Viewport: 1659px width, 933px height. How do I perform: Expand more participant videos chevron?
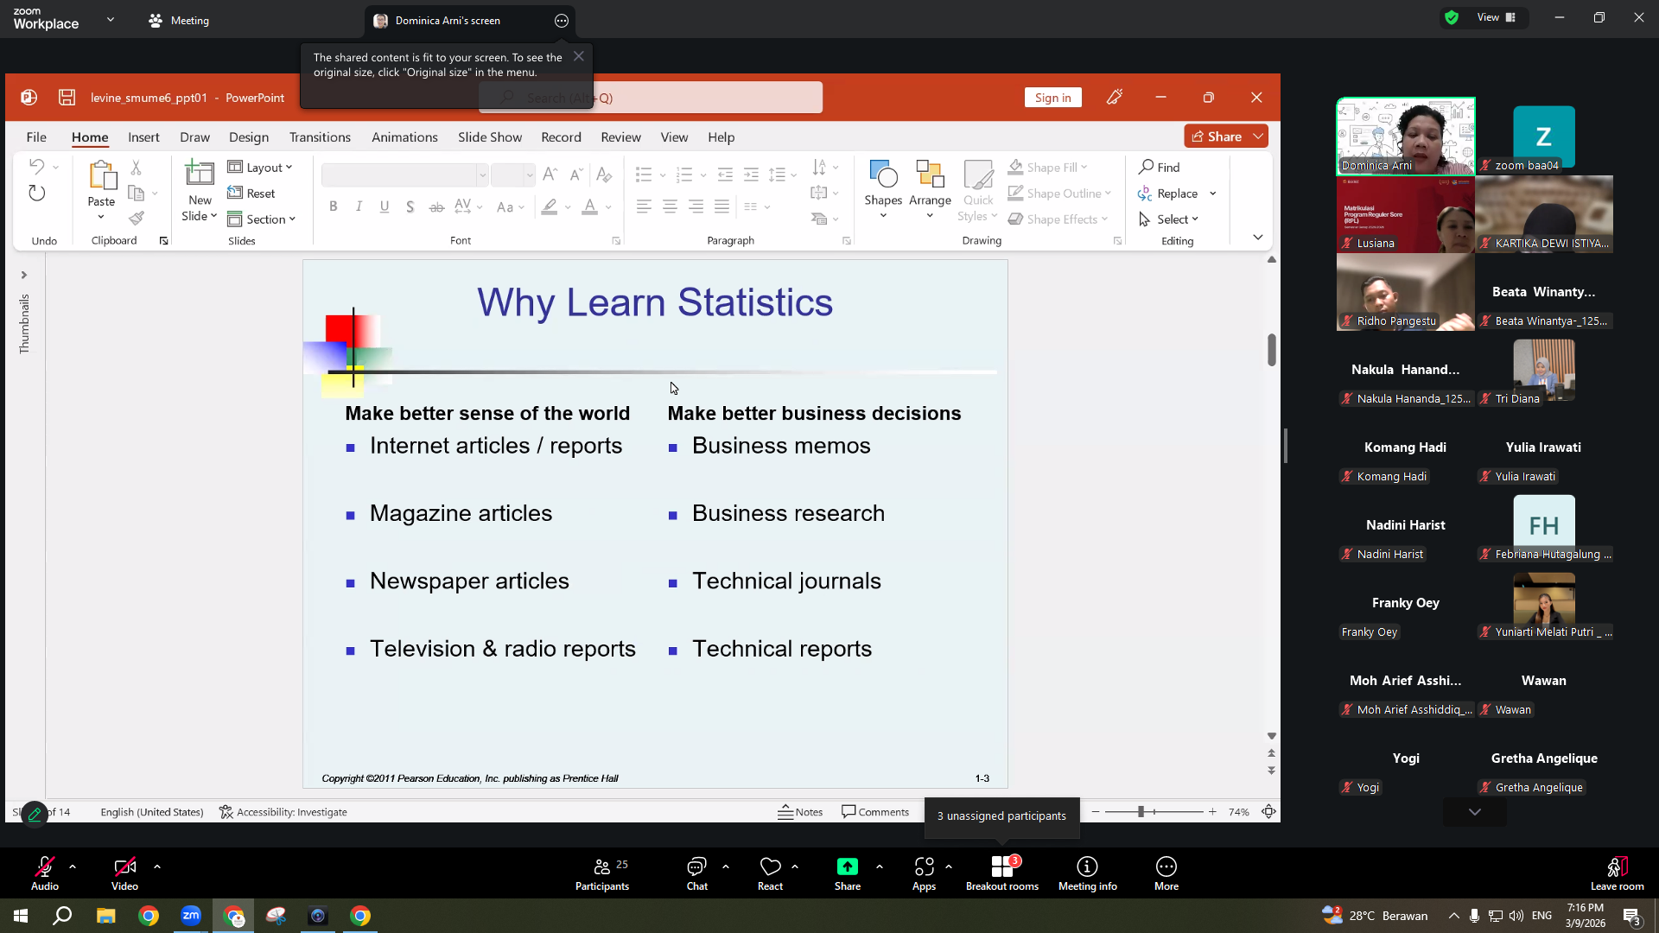click(x=1474, y=812)
